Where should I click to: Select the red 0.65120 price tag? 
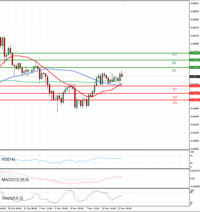194,86
